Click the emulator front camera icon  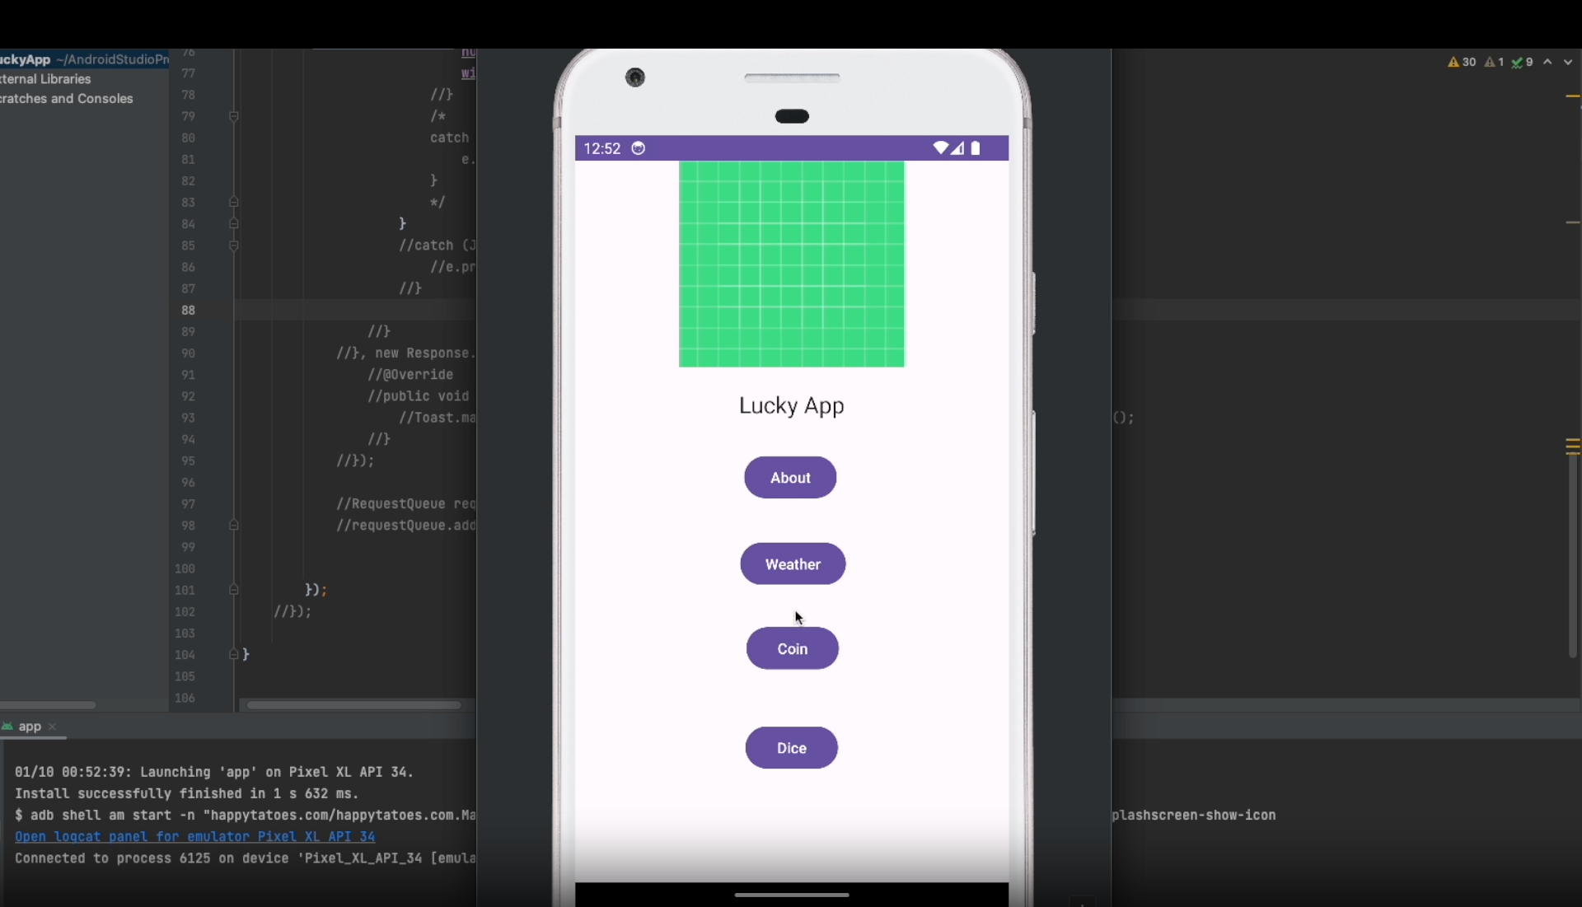tap(635, 77)
